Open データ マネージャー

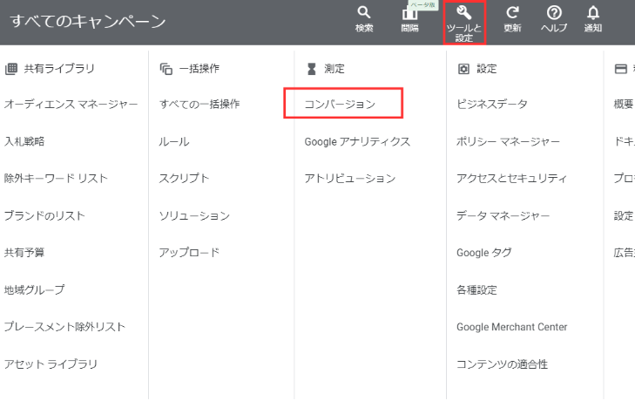pyautogui.click(x=503, y=215)
